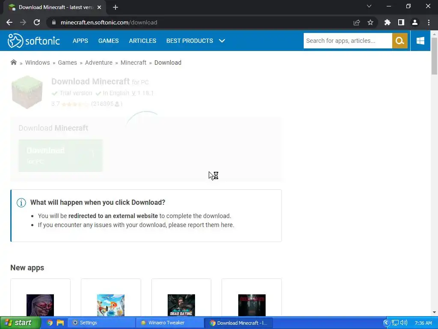Image resolution: width=438 pixels, height=329 pixels.
Task: Switch to Settings taskbar window
Action: (x=102, y=323)
